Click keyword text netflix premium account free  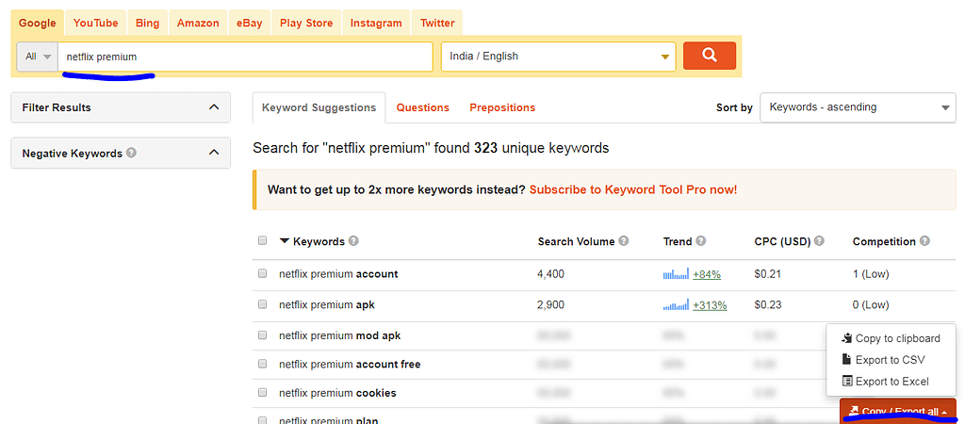pos(350,365)
